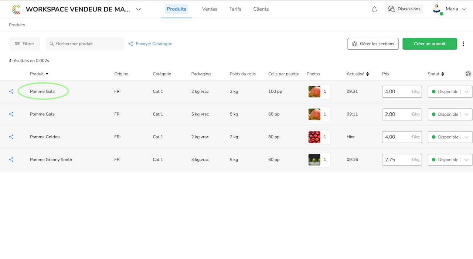The image size is (473, 259).
Task: Switch to the Ventes tab
Action: coord(210,9)
